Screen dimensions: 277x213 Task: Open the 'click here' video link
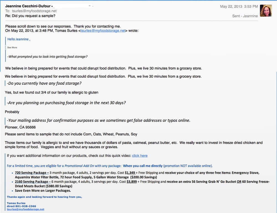click(x=140, y=156)
